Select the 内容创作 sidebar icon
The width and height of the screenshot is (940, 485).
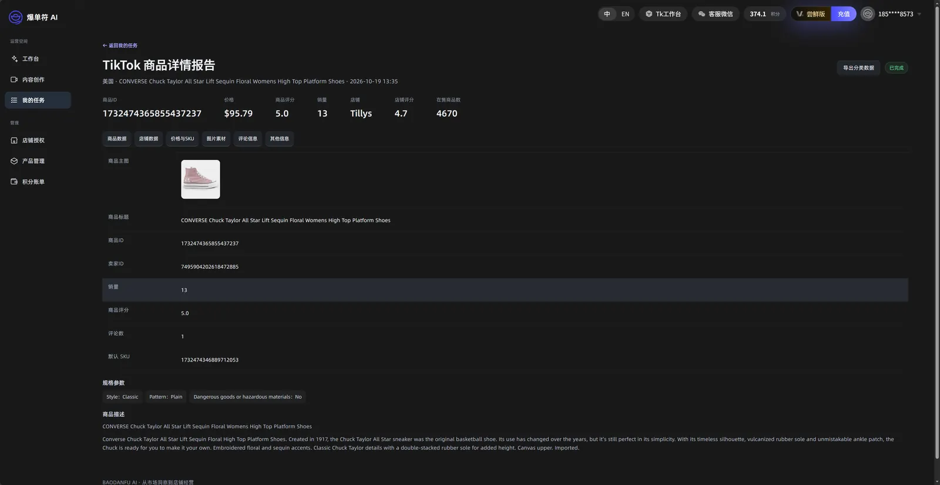tap(14, 79)
